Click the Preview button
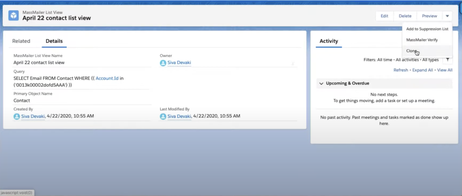The width and height of the screenshot is (462, 196). coord(430,16)
